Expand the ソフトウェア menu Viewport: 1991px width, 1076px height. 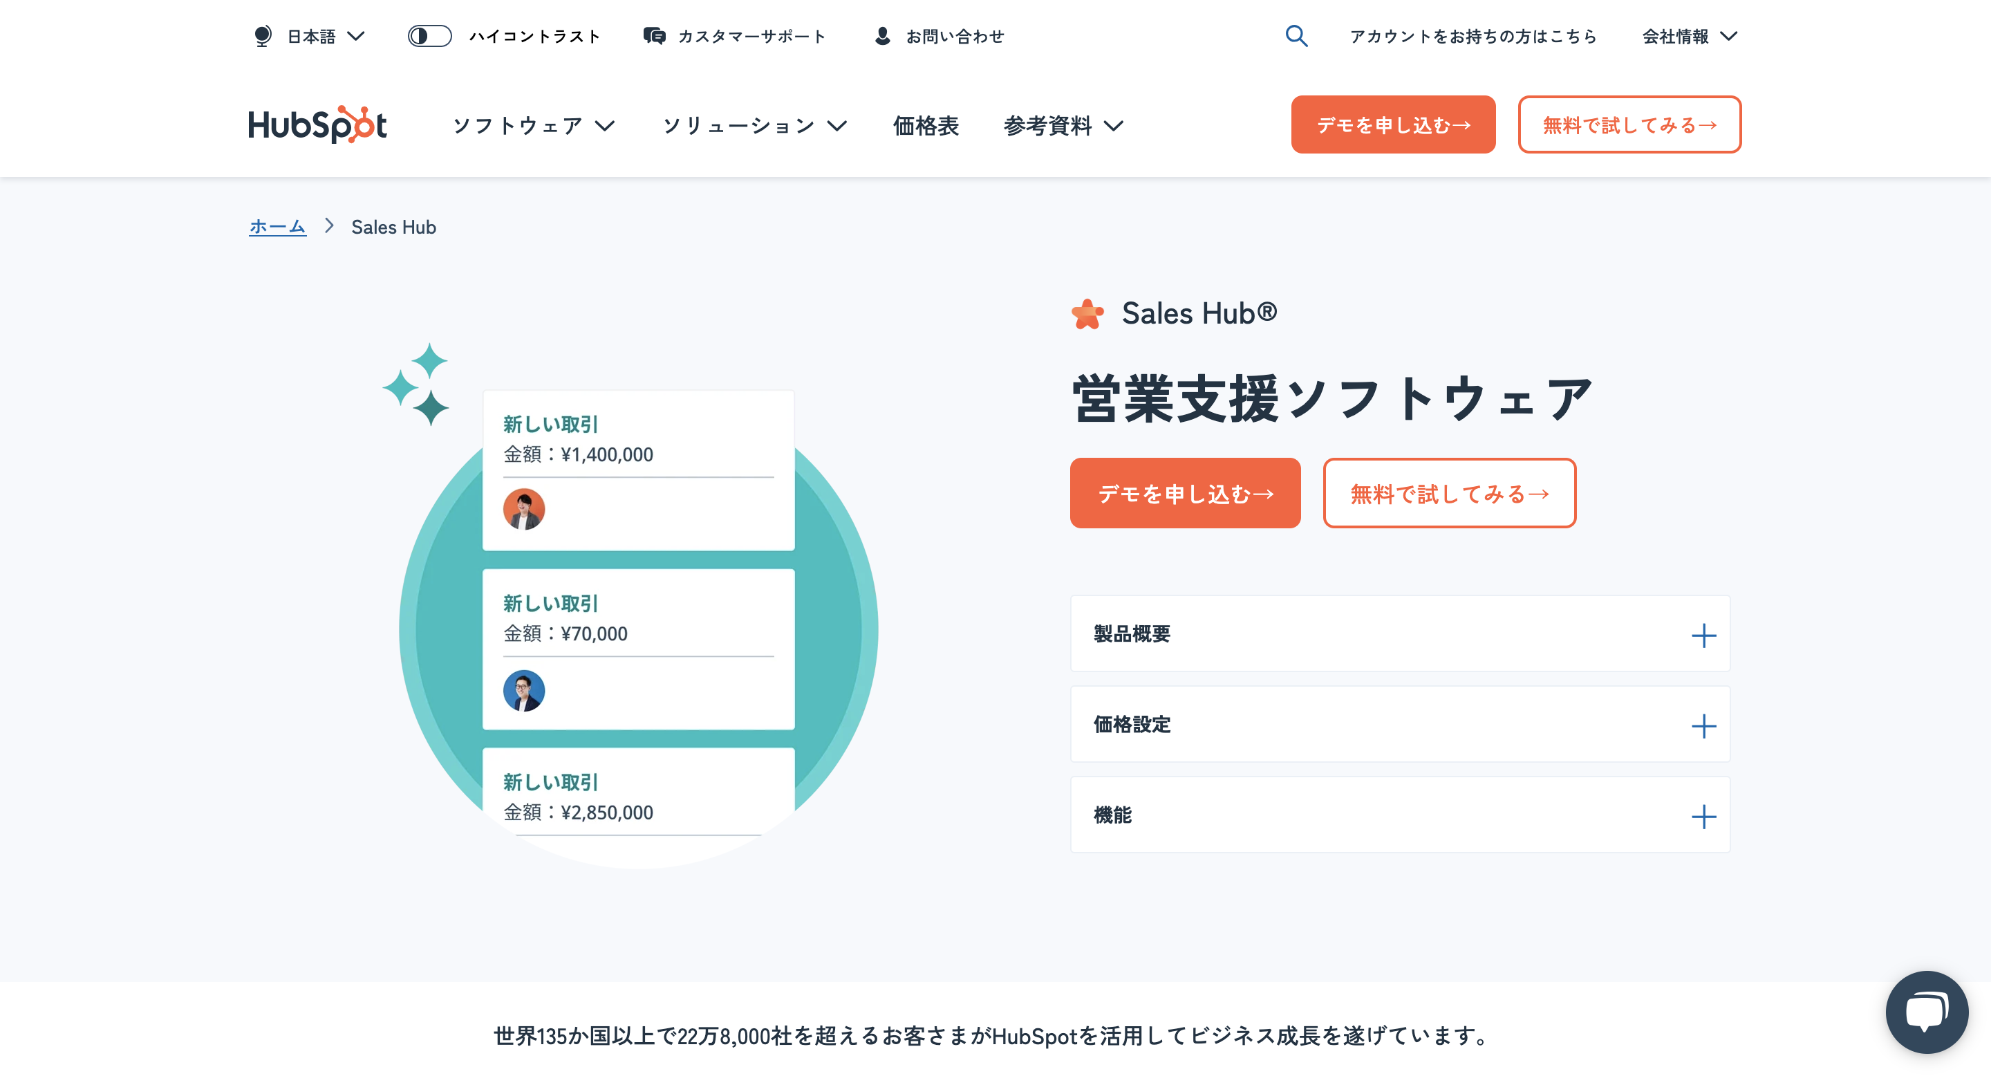(x=533, y=125)
